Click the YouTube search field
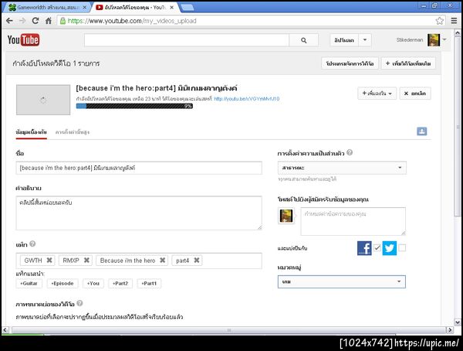The image size is (463, 351). (x=187, y=40)
